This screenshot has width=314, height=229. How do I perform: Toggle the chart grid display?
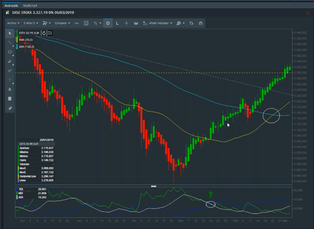(x=86, y=23)
